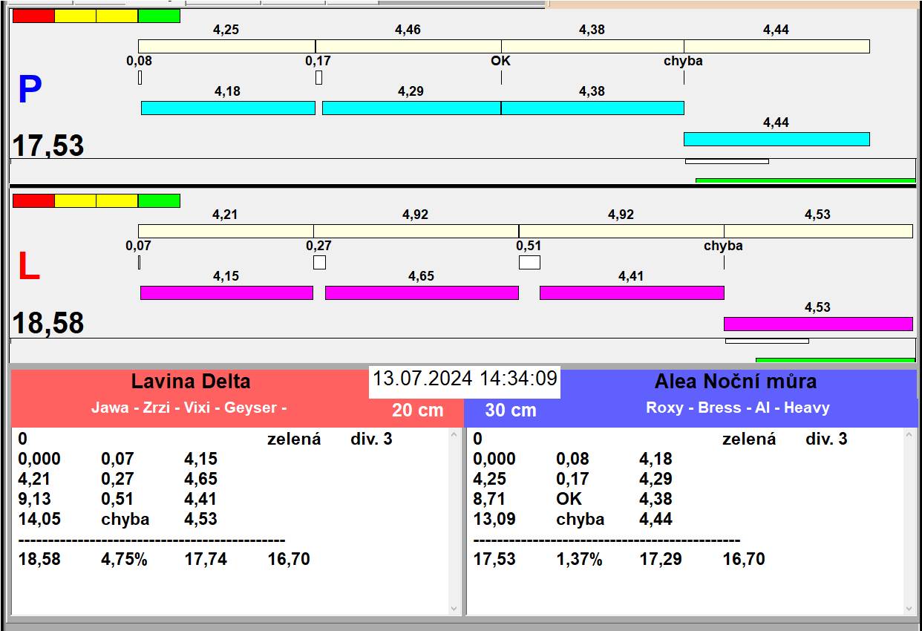Select the red L lane letter
Image resolution: width=922 pixels, height=631 pixels.
point(28,267)
